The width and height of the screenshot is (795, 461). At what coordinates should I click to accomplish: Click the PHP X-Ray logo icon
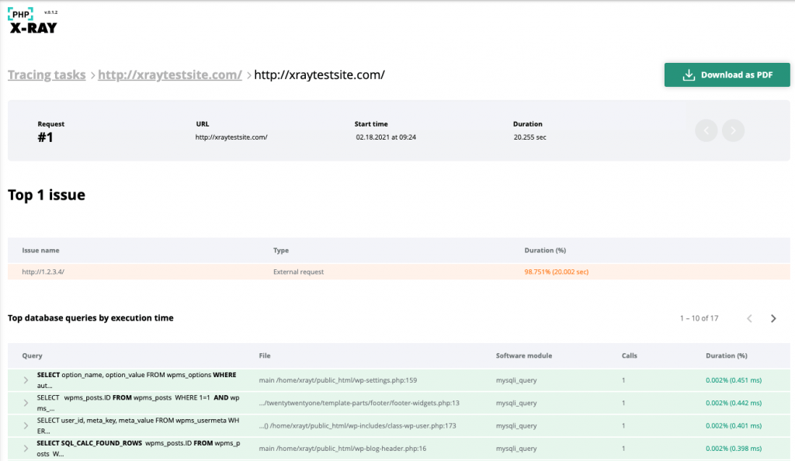pos(21,14)
